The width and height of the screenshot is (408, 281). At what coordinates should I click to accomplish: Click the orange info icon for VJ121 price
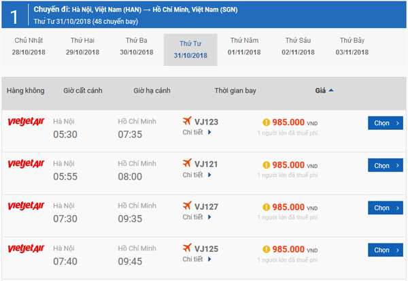(266, 165)
